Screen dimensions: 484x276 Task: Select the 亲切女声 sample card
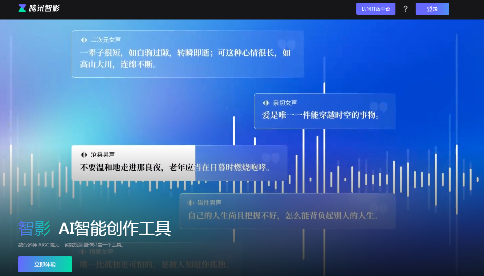tap(324, 111)
